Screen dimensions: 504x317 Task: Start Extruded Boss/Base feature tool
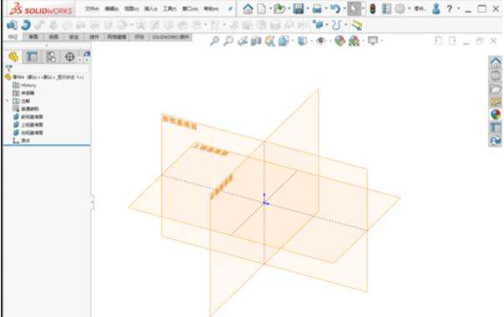point(12,25)
